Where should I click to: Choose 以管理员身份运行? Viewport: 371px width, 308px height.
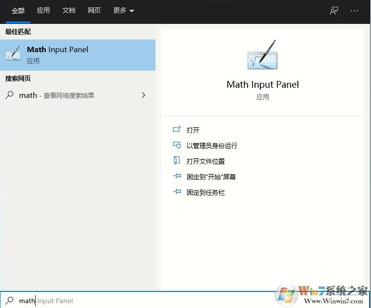tap(212, 146)
